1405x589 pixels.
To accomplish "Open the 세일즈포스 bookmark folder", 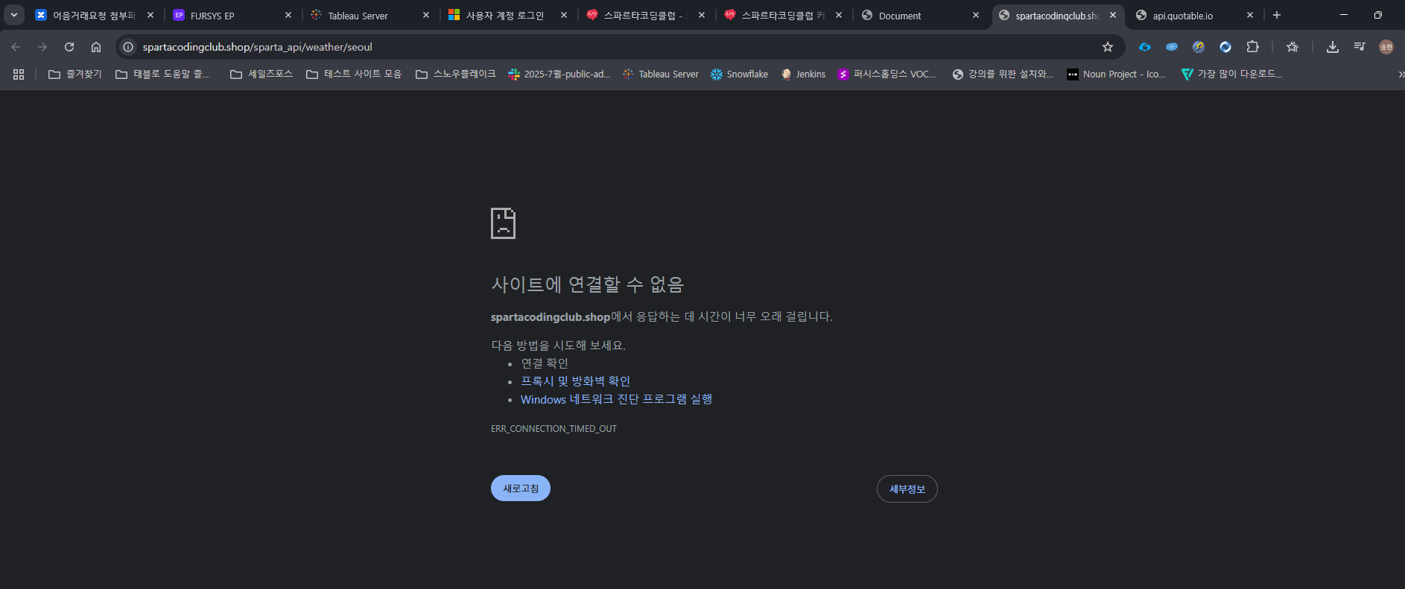I will pyautogui.click(x=261, y=74).
